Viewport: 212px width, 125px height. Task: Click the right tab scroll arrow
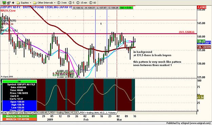pos(5,112)
